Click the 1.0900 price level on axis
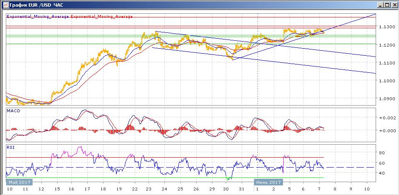This screenshot has width=399, height=195. (386, 99)
